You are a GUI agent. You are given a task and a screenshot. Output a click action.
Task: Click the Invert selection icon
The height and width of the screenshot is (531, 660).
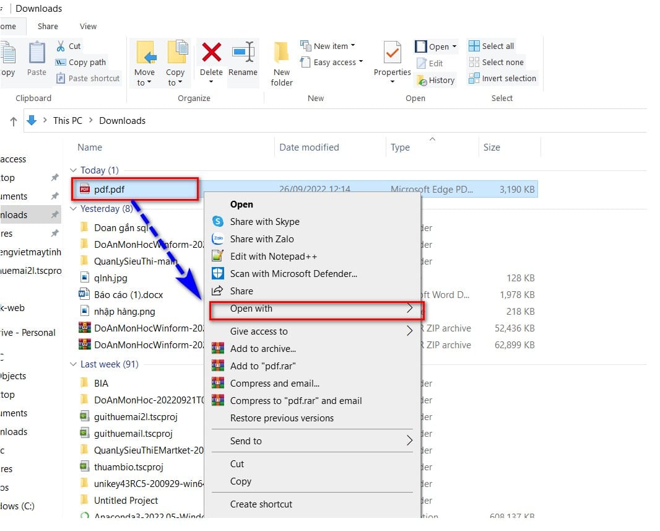[x=474, y=78]
